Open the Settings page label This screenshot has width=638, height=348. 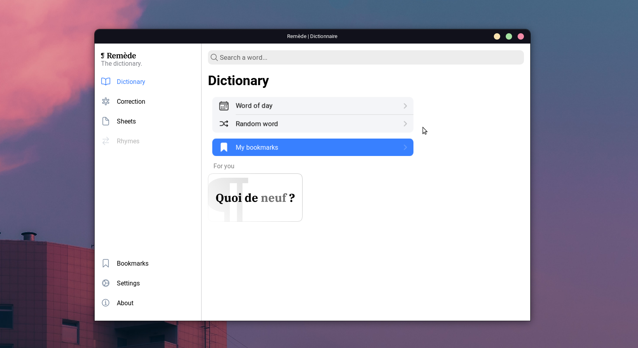pos(128,283)
